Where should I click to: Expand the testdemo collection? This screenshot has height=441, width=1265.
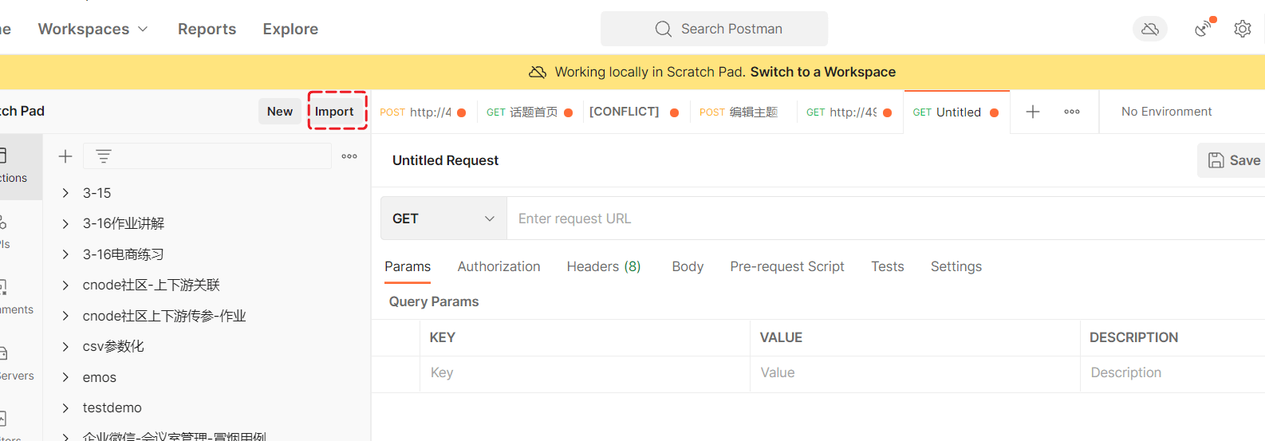click(x=65, y=408)
